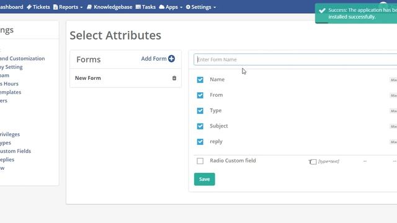The height and width of the screenshot is (223, 397).
Task: Open Brand Customization sidebar link
Action: coord(22,58)
